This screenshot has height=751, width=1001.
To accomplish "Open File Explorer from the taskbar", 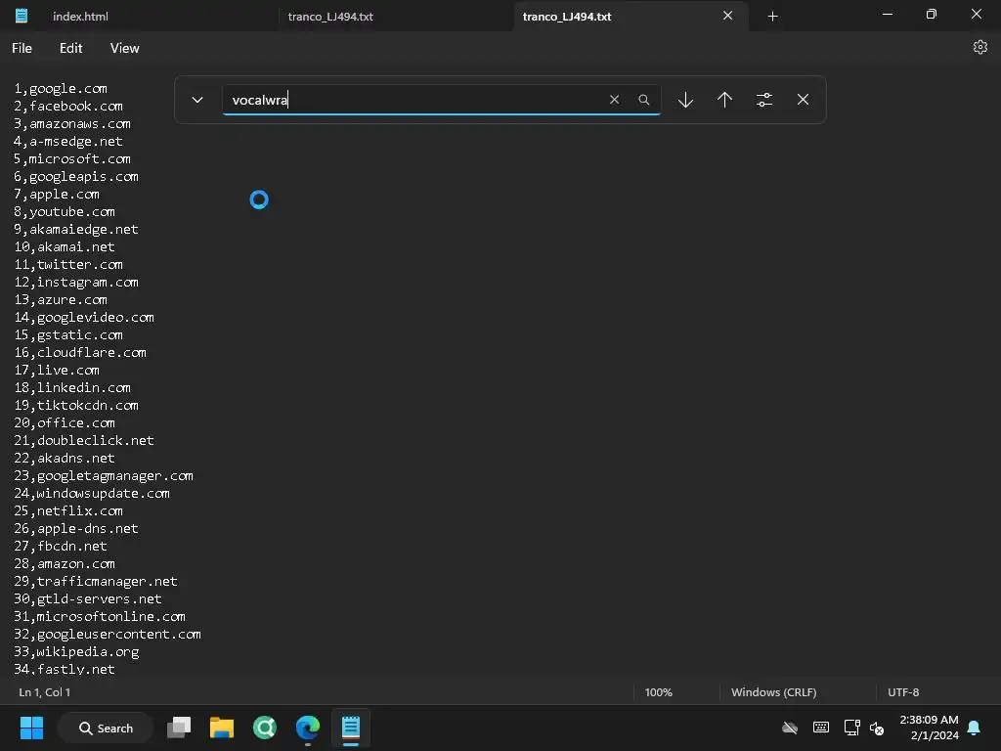I will coord(222,728).
